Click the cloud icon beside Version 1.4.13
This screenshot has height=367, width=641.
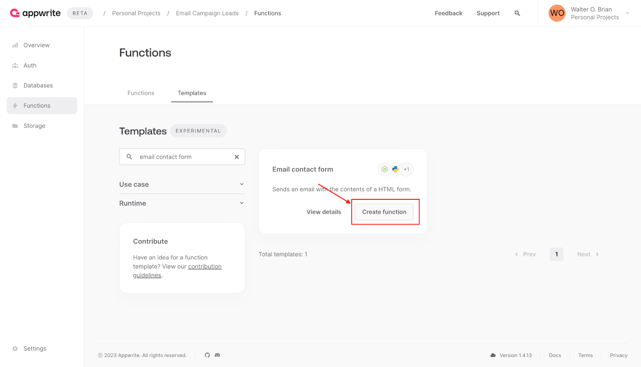click(493, 355)
